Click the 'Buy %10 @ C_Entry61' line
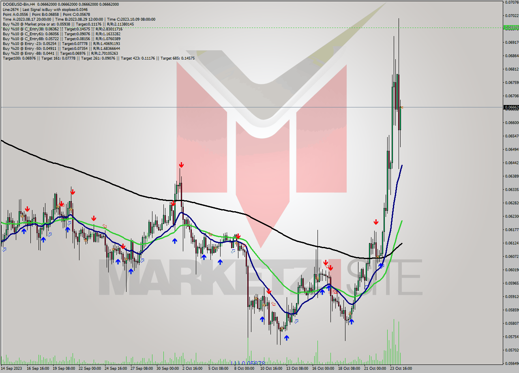This screenshot has width=519, height=373. [x=62, y=34]
